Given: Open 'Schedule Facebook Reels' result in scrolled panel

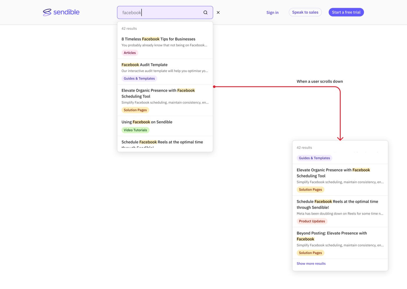Looking at the screenshot, I should pos(338,204).
